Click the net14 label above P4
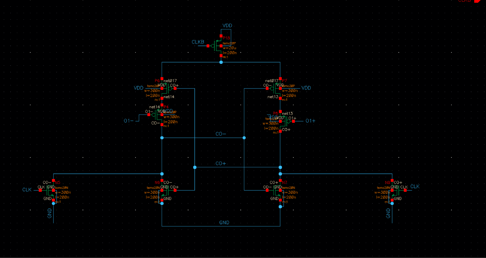The width and height of the screenshot is (486, 258). (x=154, y=107)
